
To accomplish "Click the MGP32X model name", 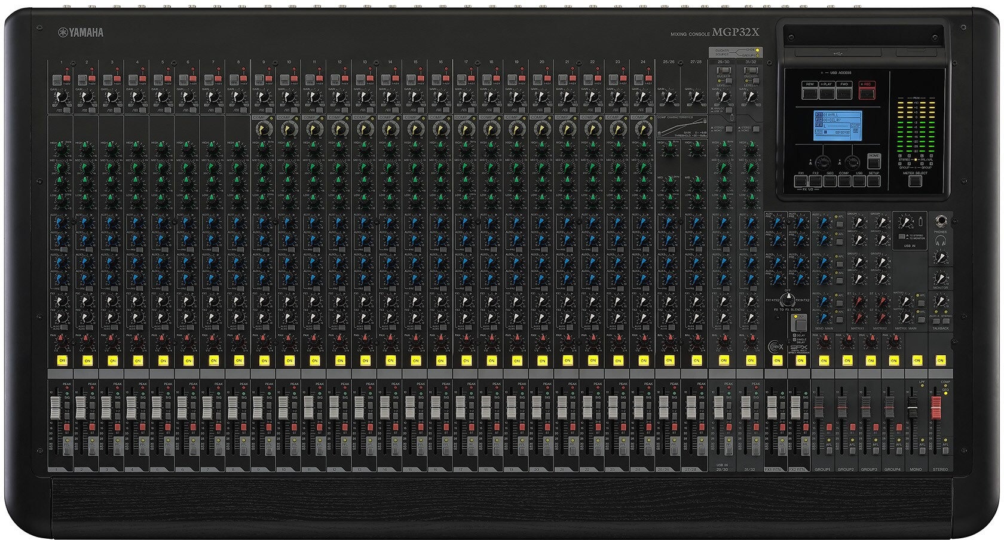I will (x=735, y=32).
